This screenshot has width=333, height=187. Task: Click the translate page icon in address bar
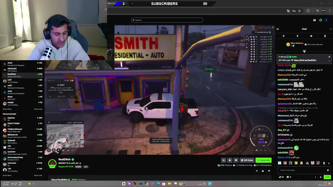tap(289, 11)
